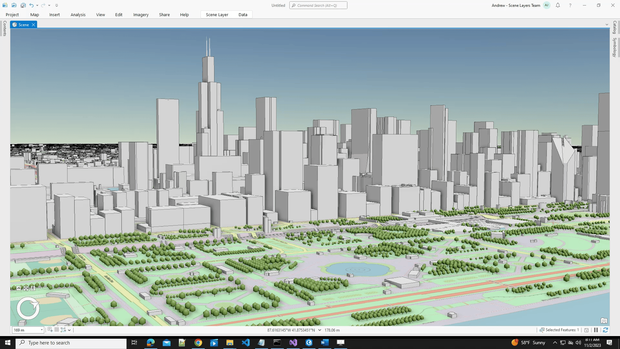
Task: Click the Command Search box
Action: tap(318, 5)
